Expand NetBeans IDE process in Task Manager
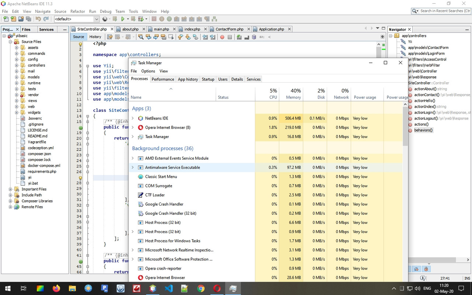Image resolution: width=472 pixels, height=295 pixels. pos(133,118)
